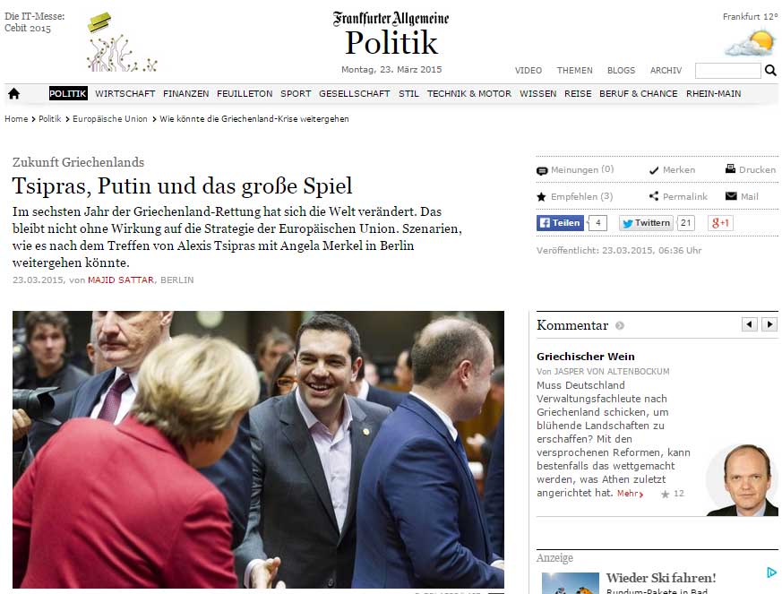This screenshot has height=594, width=782.
Task: Open the Feuilleton menu section
Action: pos(245,93)
